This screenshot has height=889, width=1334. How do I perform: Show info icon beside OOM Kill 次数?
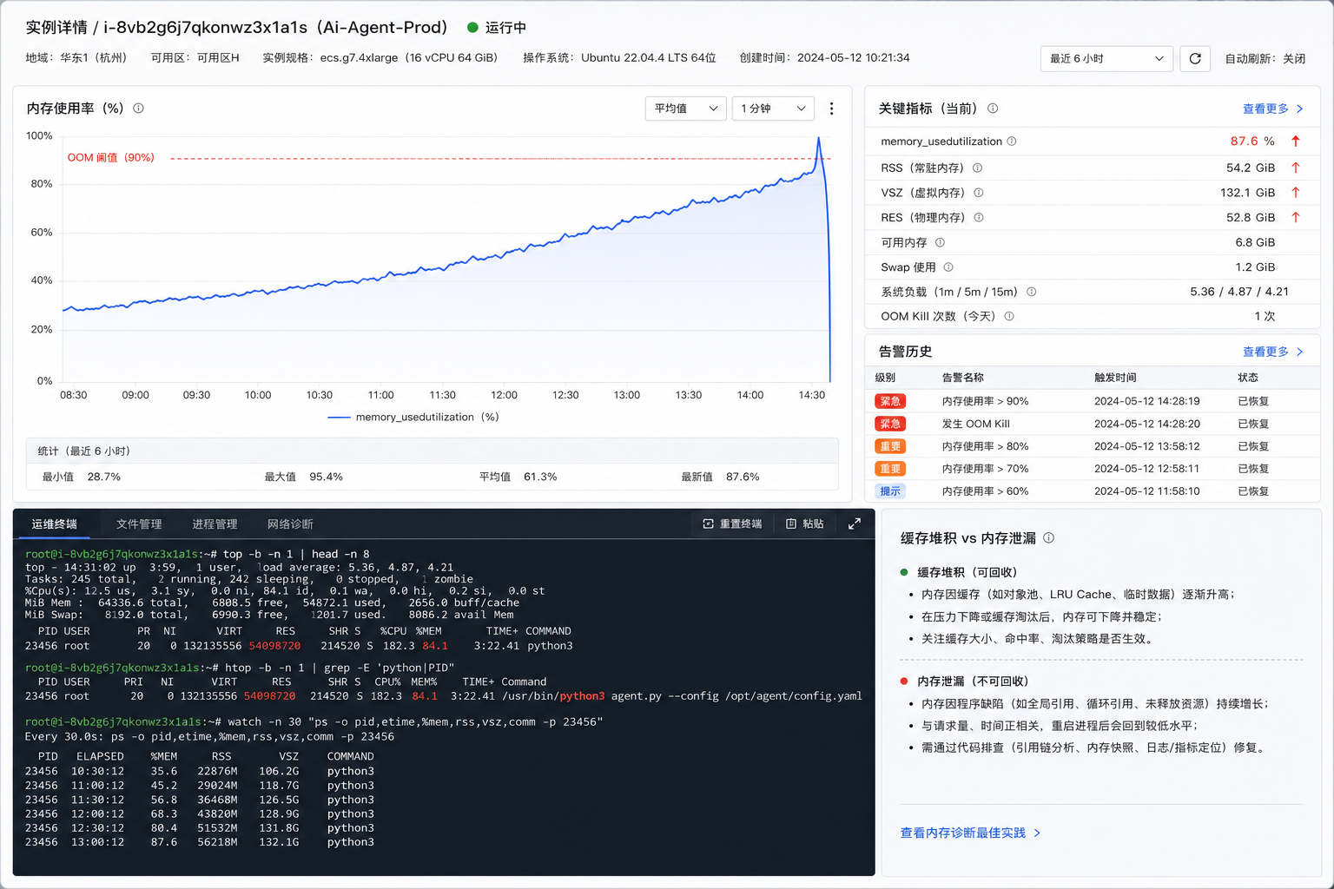[1009, 316]
